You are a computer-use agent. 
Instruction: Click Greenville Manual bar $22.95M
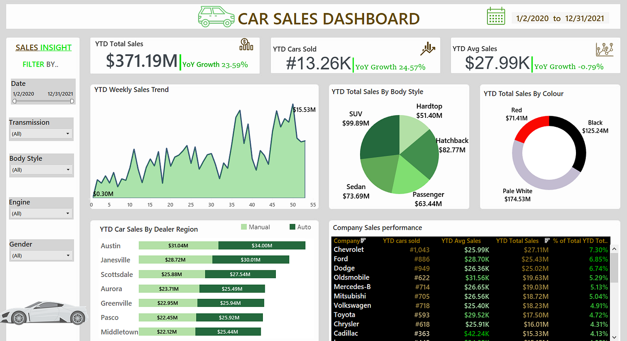point(168,303)
